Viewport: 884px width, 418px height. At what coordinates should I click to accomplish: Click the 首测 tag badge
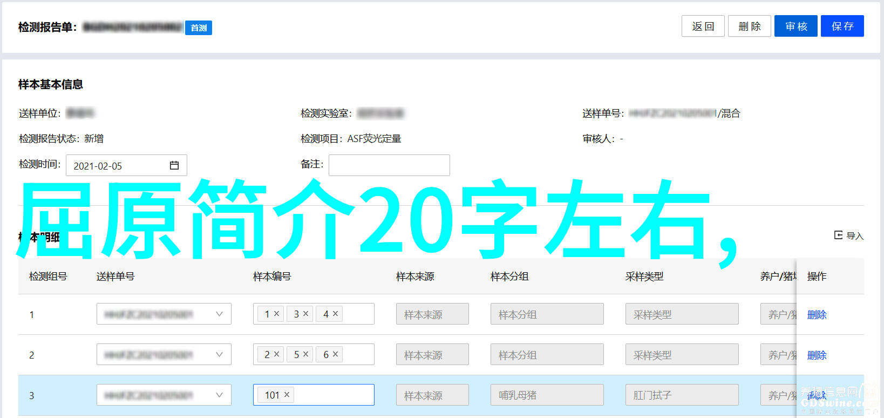[199, 28]
